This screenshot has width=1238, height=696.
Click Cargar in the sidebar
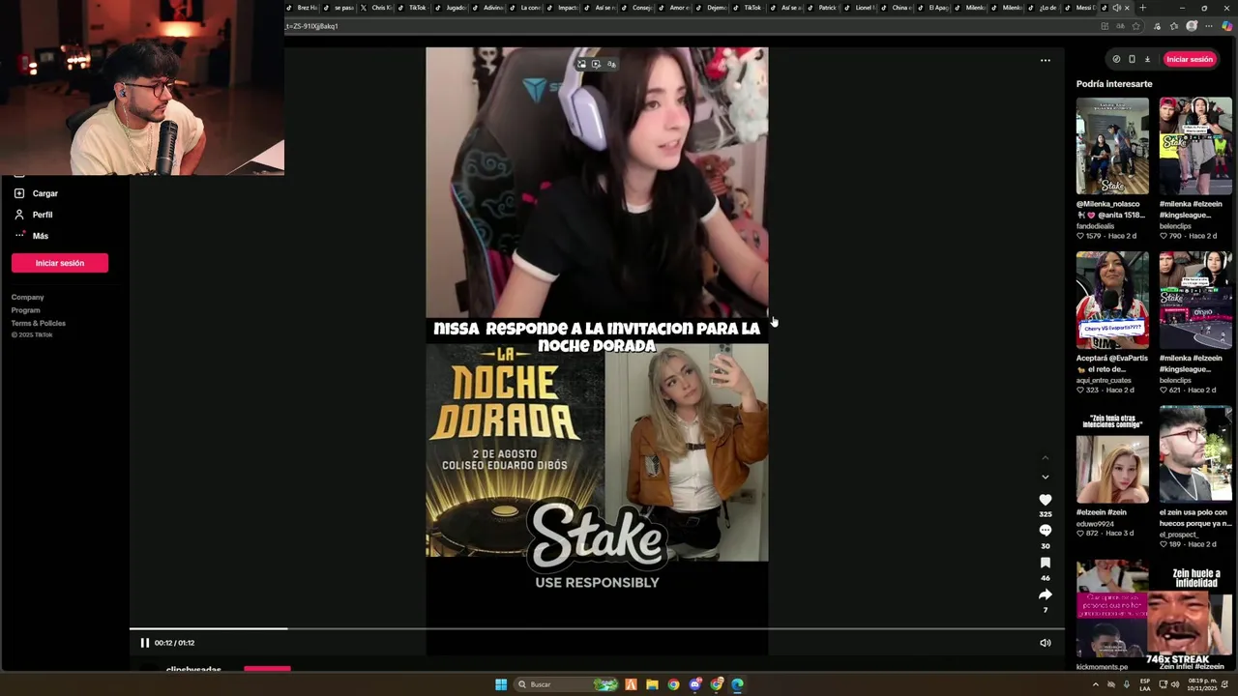click(x=45, y=193)
